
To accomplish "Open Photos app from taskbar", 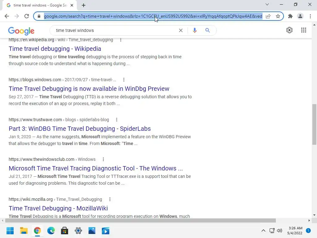I will point(92,231).
